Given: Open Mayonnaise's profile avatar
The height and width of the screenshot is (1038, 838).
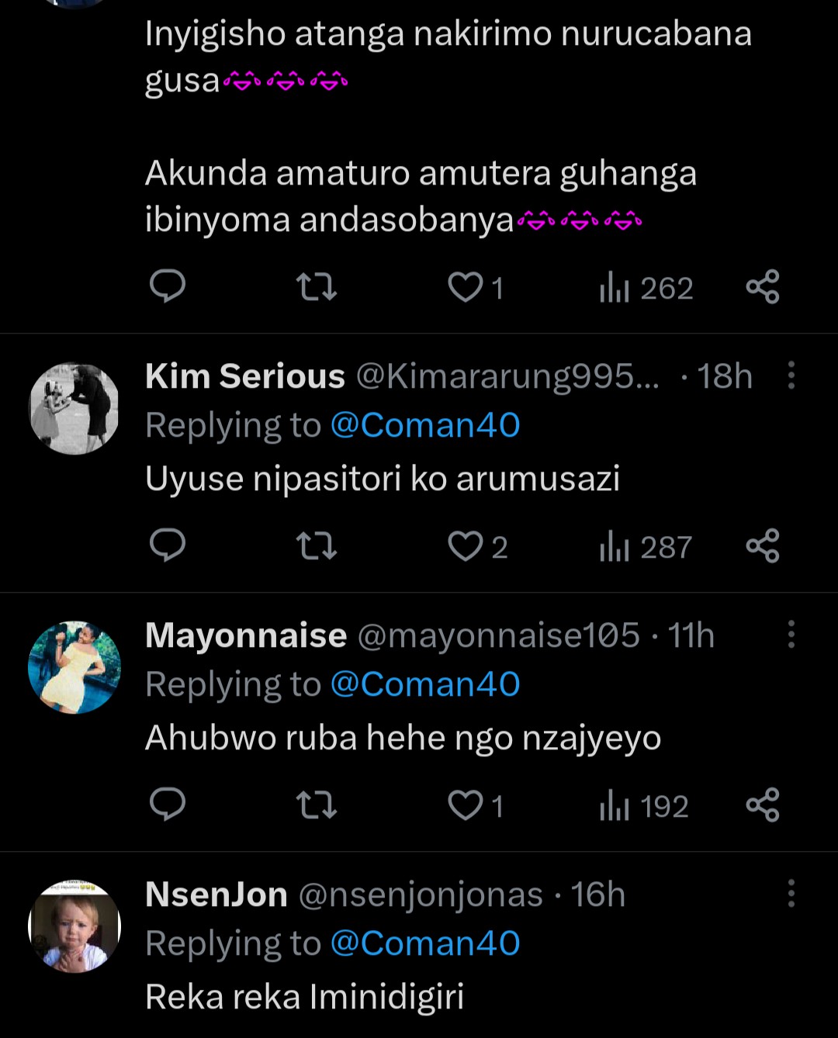Looking at the screenshot, I should (x=74, y=667).
